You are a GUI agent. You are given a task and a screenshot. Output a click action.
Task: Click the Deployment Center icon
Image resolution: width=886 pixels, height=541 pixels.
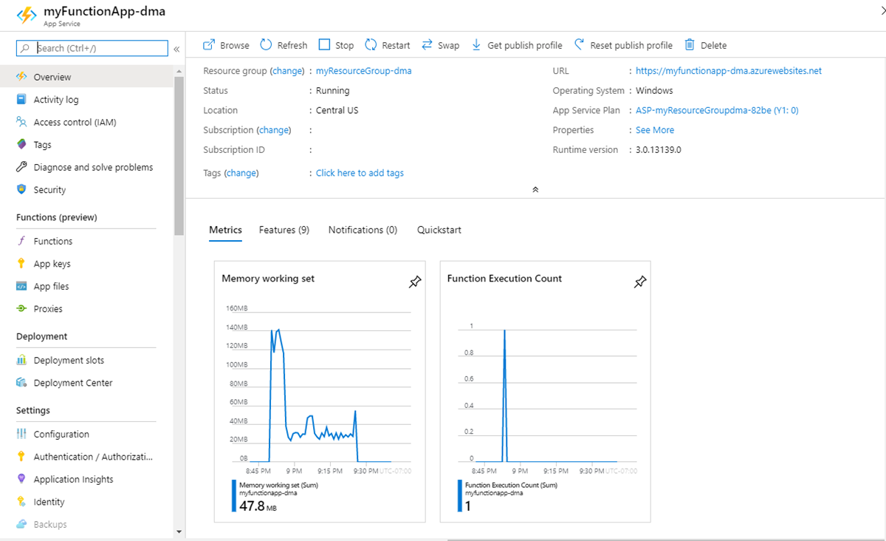[21, 383]
